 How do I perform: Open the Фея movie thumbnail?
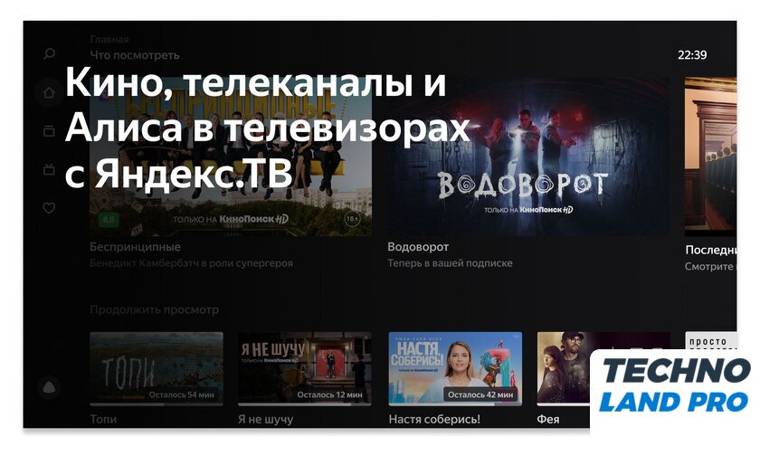click(563, 368)
